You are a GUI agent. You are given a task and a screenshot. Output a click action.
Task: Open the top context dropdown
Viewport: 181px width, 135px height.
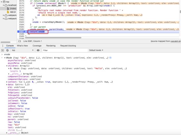(23, 50)
